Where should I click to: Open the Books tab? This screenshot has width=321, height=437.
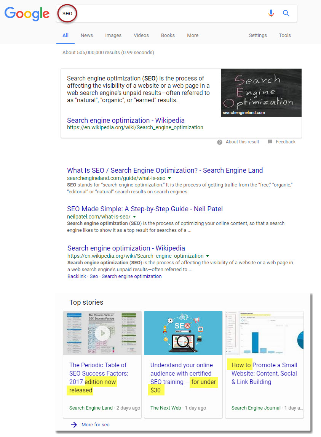pos(168,35)
